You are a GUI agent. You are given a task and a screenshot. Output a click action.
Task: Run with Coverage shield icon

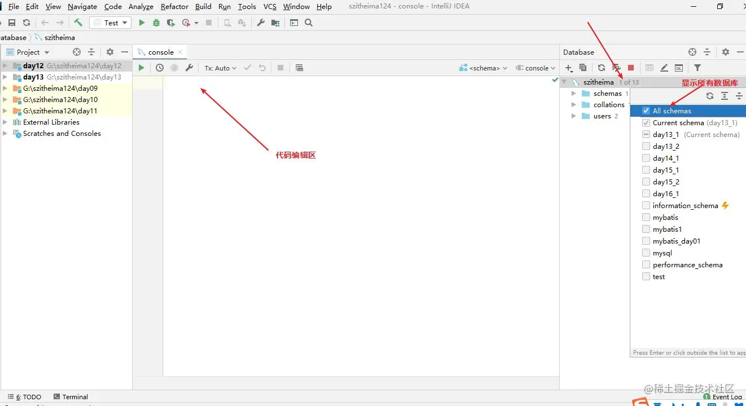171,23
